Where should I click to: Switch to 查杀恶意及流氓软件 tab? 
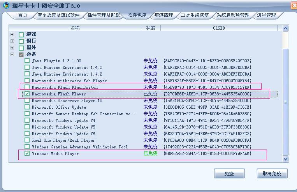click(x=58, y=15)
